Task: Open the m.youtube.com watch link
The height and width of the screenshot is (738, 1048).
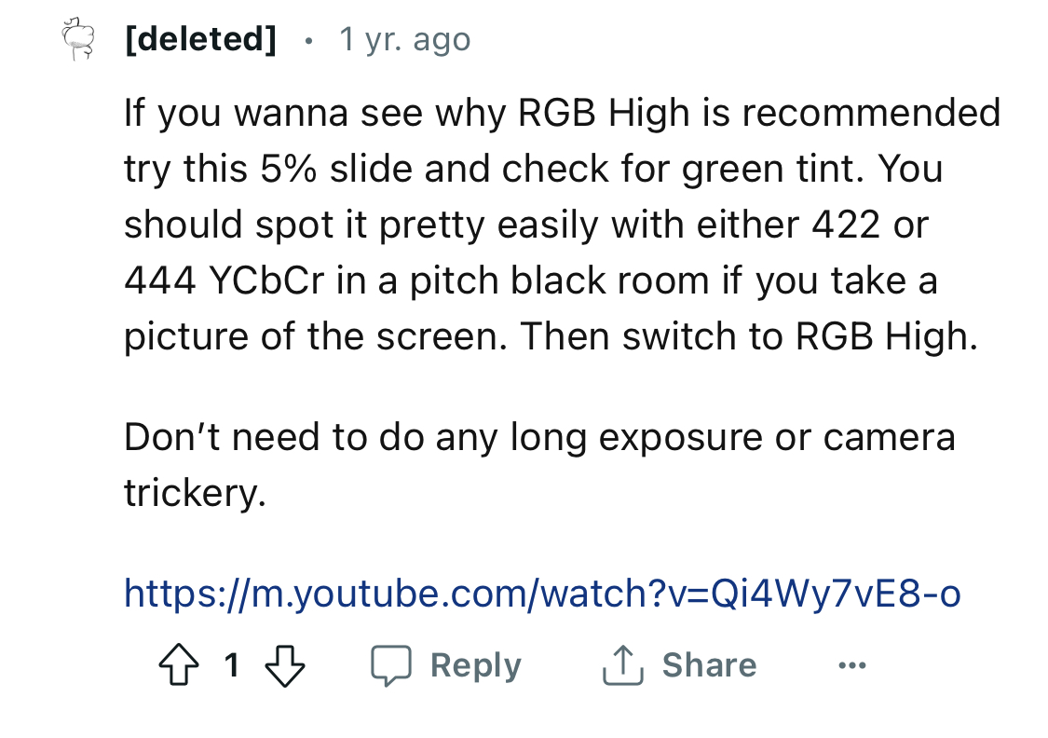Action: click(543, 593)
